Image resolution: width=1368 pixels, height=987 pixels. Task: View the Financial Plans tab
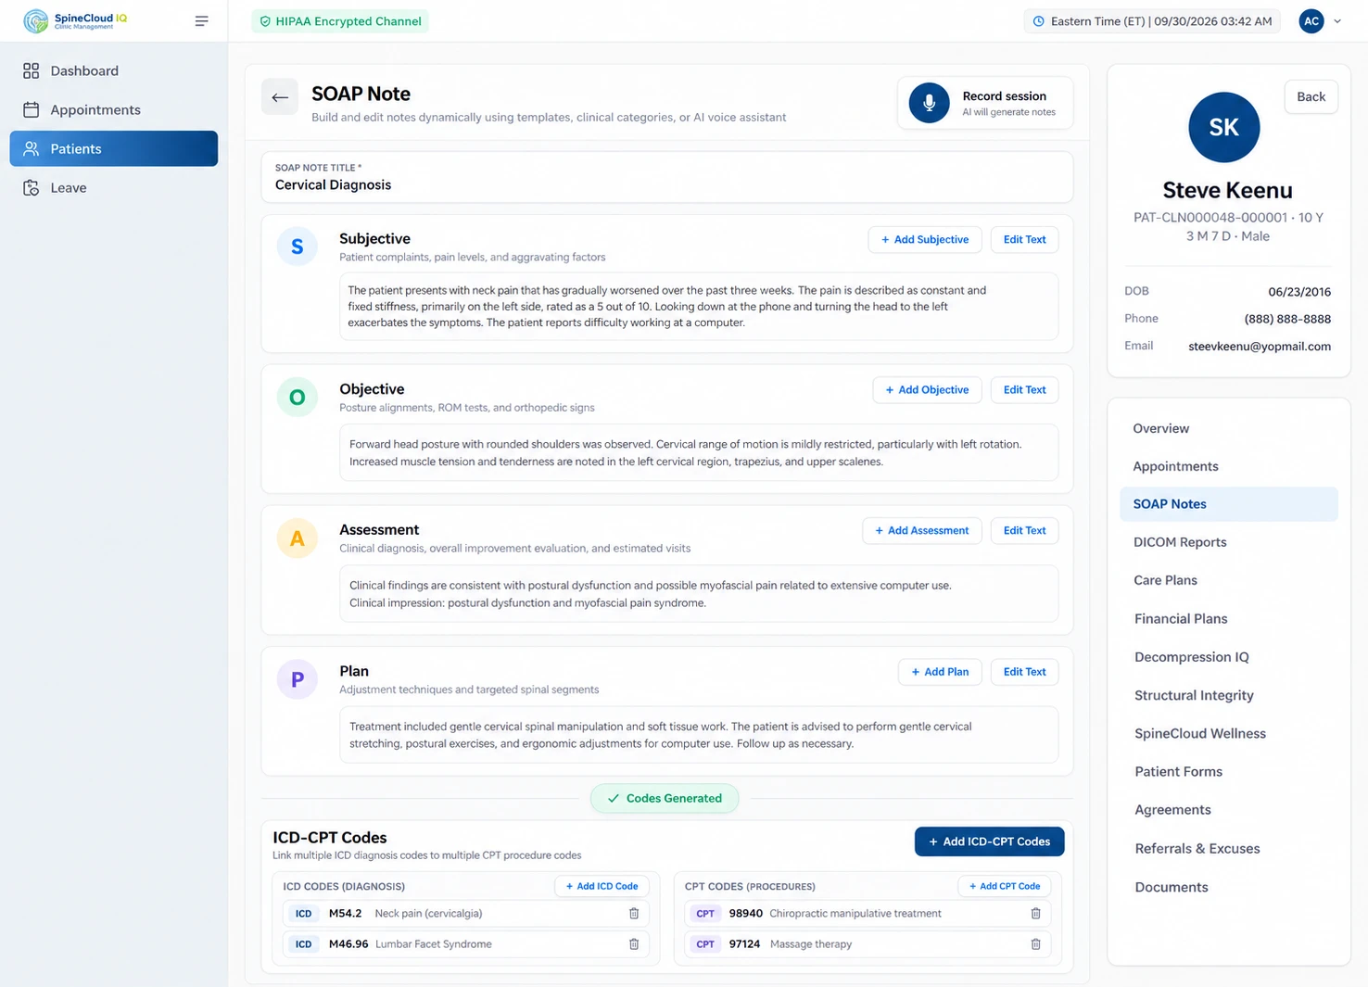coord(1229,619)
